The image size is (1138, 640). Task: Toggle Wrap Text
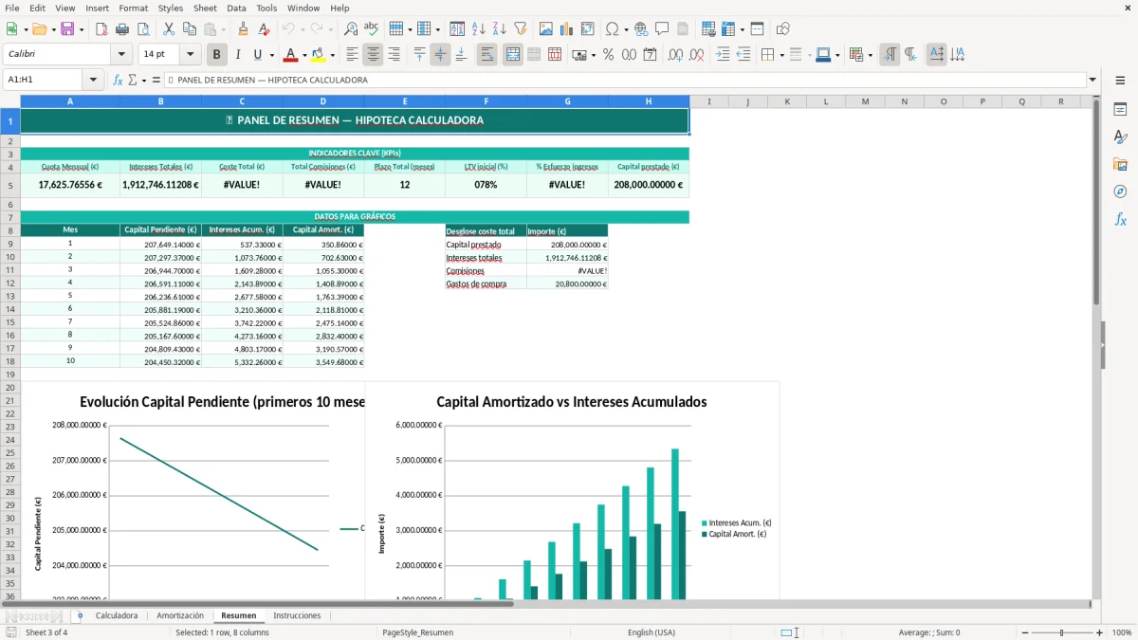487,55
